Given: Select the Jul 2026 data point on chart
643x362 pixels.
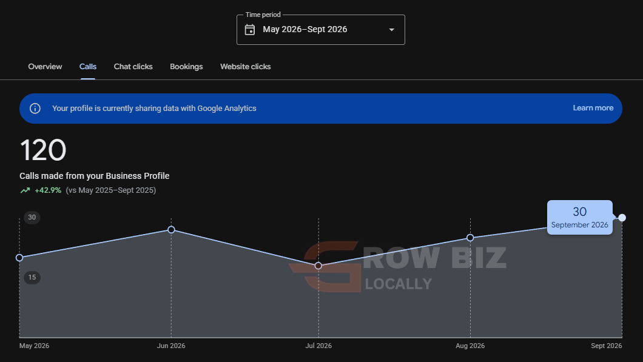Looking at the screenshot, I should click(x=318, y=266).
